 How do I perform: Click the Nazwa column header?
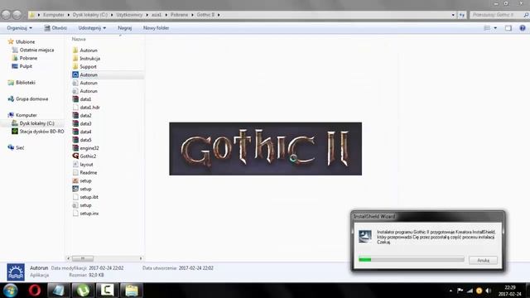point(79,39)
